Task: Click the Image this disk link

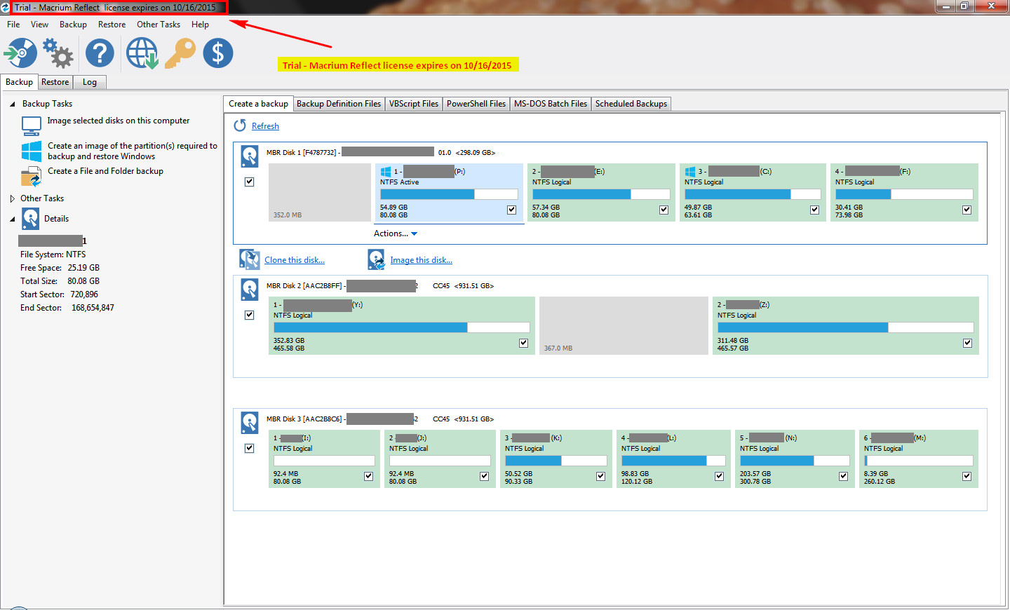Action: 421,260
